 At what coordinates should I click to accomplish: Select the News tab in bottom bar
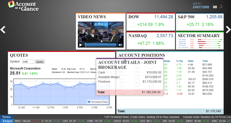[7, 117]
